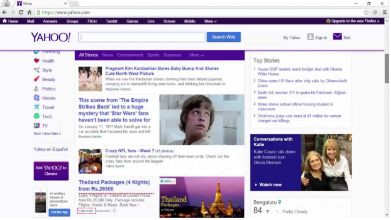Click the Yahoo logo

(51, 37)
